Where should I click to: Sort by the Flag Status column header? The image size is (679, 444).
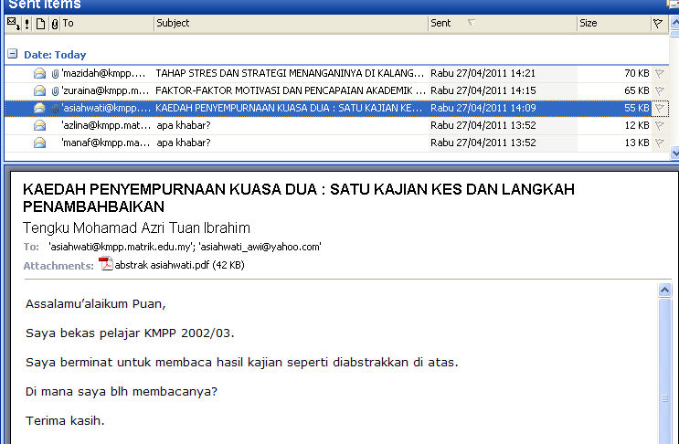658,24
